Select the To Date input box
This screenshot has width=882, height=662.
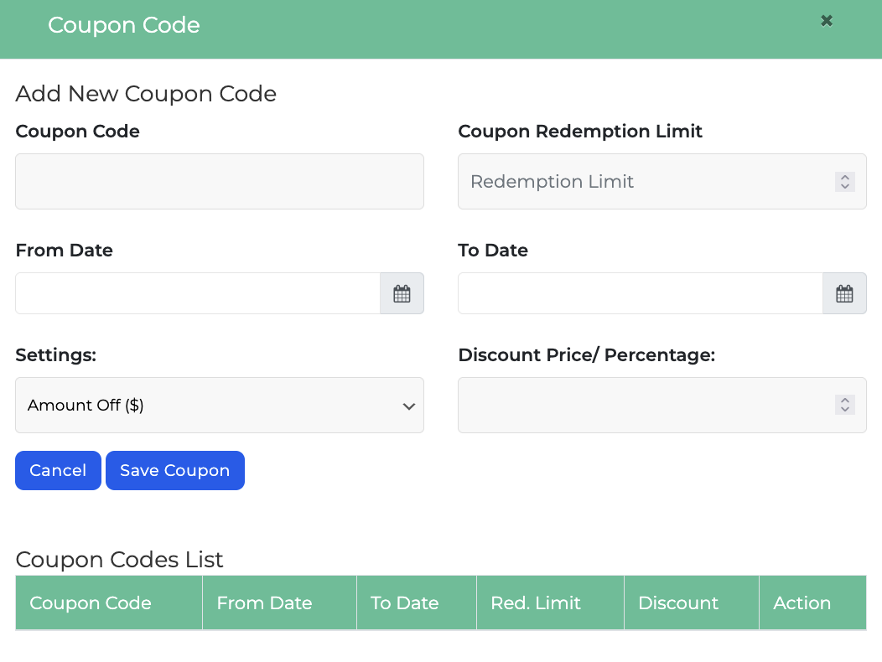(641, 293)
